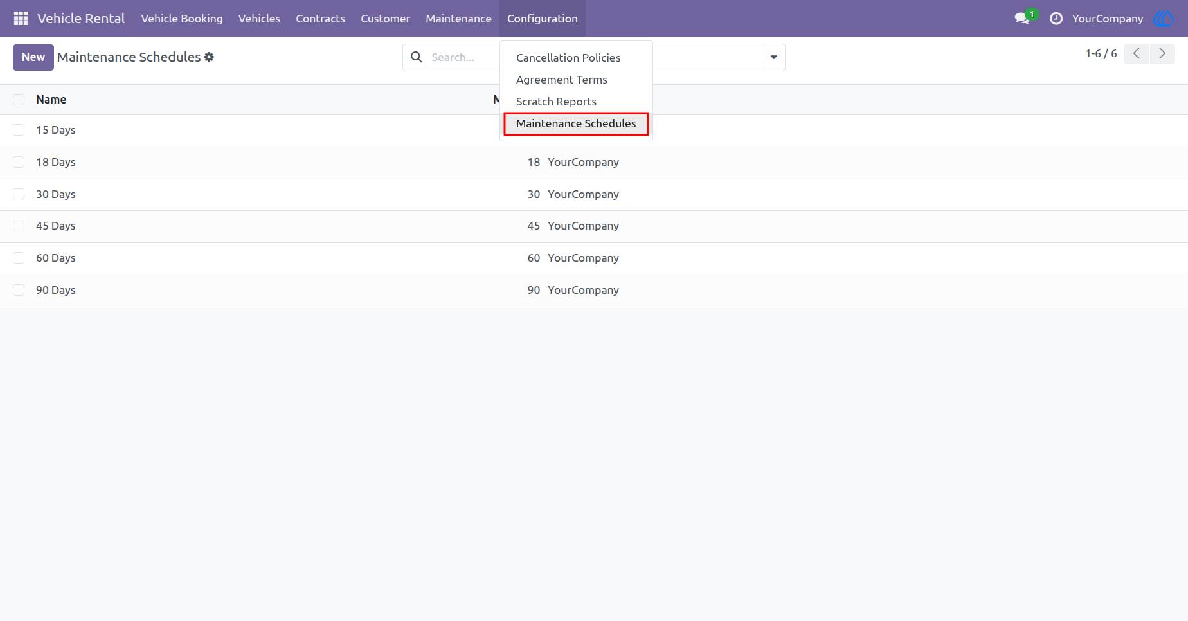Open the apps grid home menu icon
Screen dimensions: 1188x621
pos(21,19)
